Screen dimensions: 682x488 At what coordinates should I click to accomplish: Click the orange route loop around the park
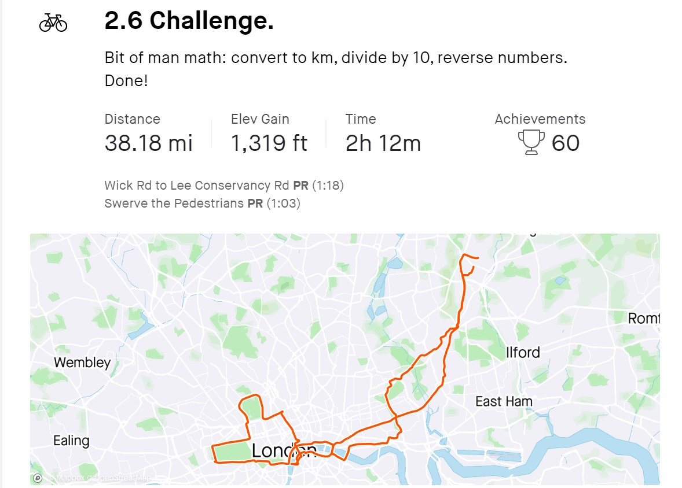(251, 408)
